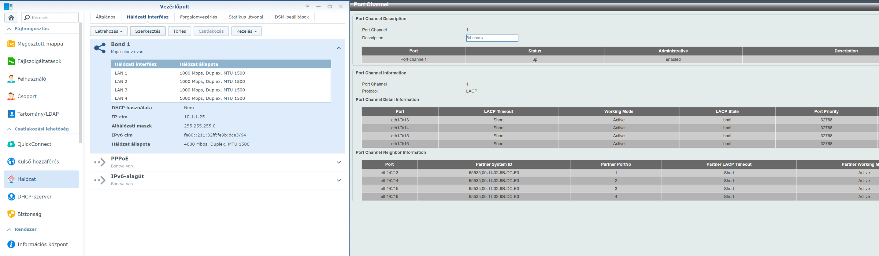Image resolution: width=879 pixels, height=256 pixels.
Task: Open the DHCP-szerver icon
Action: 11,197
